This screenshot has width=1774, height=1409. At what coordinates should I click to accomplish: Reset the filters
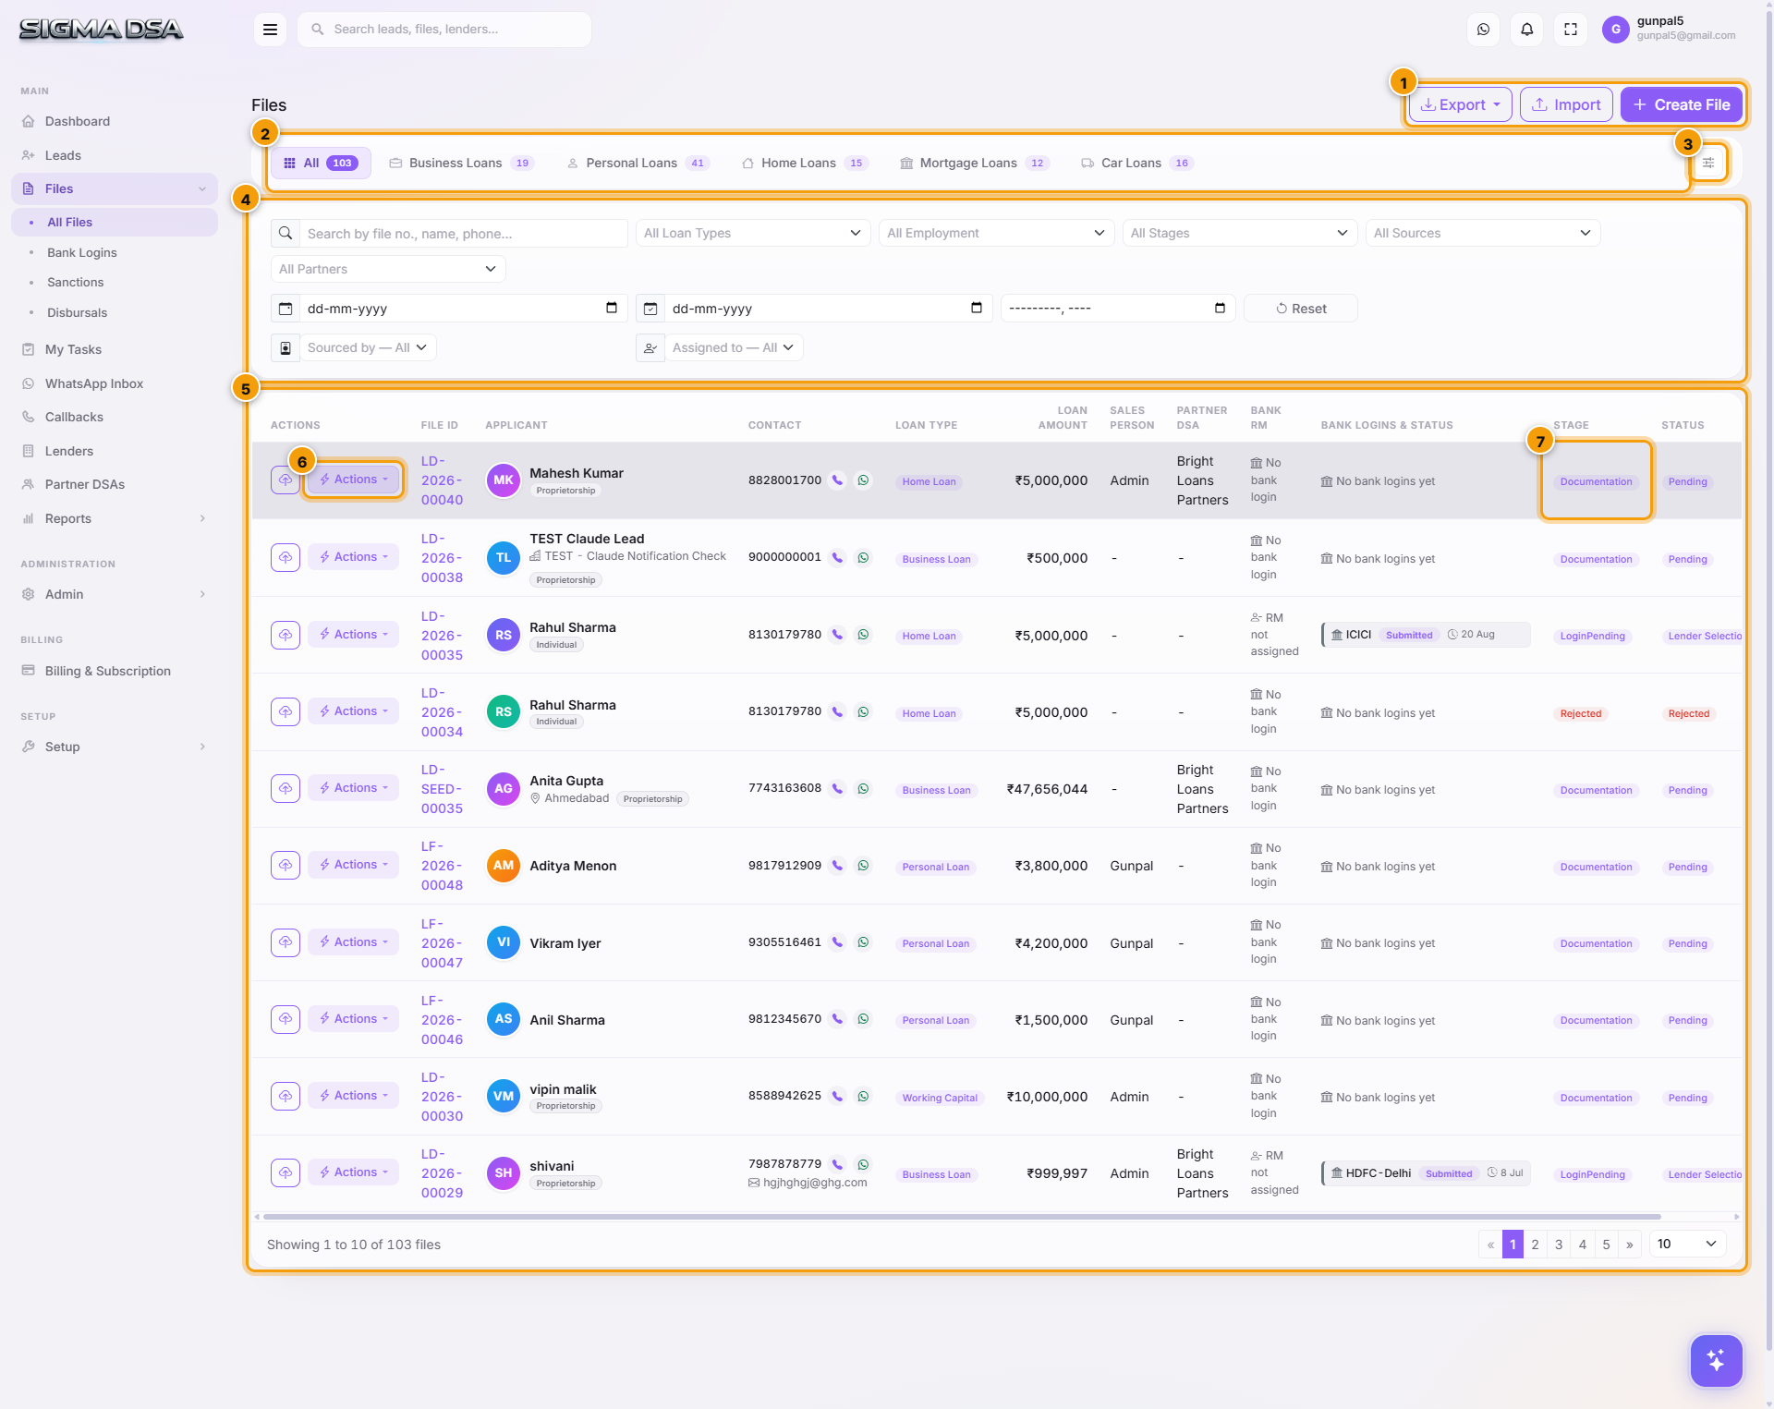(x=1301, y=309)
